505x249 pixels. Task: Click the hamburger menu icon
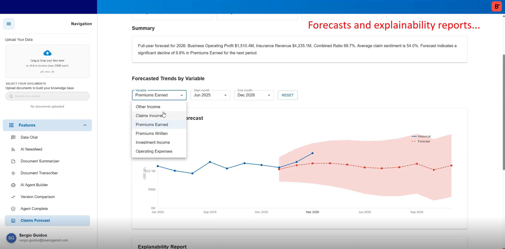click(x=9, y=24)
